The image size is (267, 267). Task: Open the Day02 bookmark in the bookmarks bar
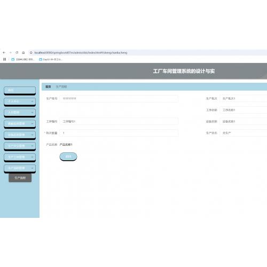pyautogui.click(x=51, y=59)
